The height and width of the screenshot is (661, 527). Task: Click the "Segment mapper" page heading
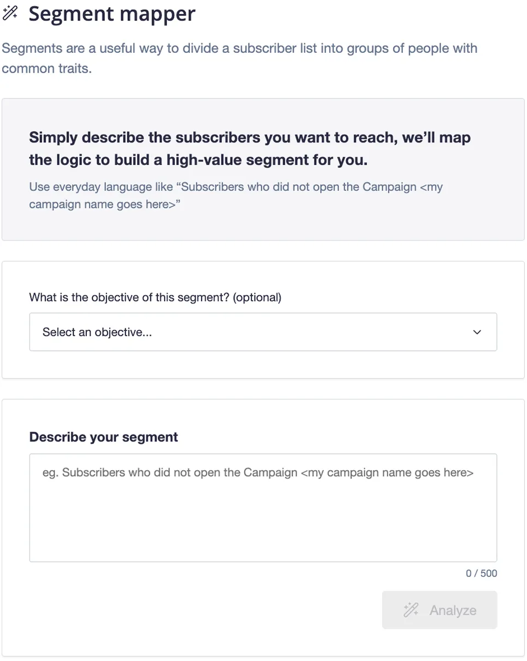pos(112,14)
